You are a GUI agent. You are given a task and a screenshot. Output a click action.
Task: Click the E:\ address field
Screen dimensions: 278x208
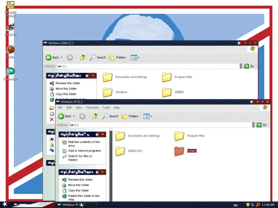tap(160, 125)
